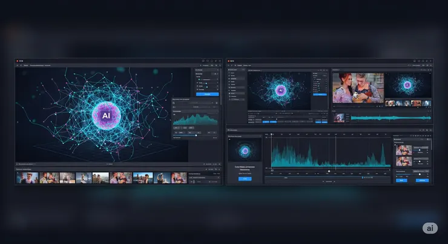
Task: Select the sixth filmstrip thumbnail in left window
Action: [121, 178]
